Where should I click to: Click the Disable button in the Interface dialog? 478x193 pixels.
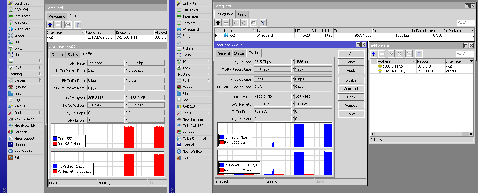point(351,80)
